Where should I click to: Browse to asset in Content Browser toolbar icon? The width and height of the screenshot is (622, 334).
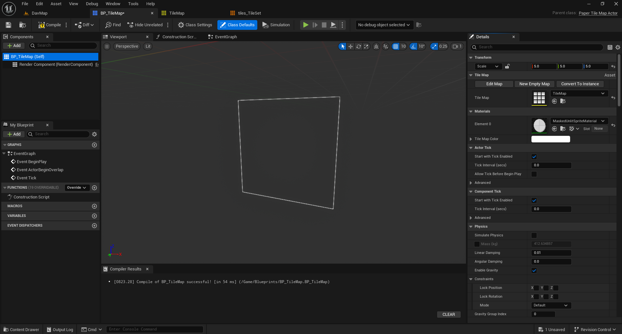[22, 25]
